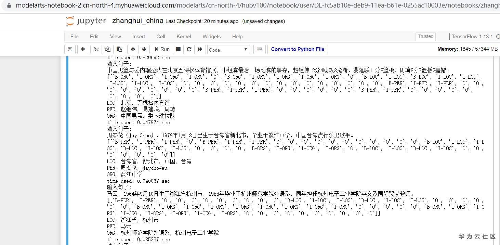Open the command palette keyboard shortcuts
Screen dimensions: 500x245
[x=259, y=49]
